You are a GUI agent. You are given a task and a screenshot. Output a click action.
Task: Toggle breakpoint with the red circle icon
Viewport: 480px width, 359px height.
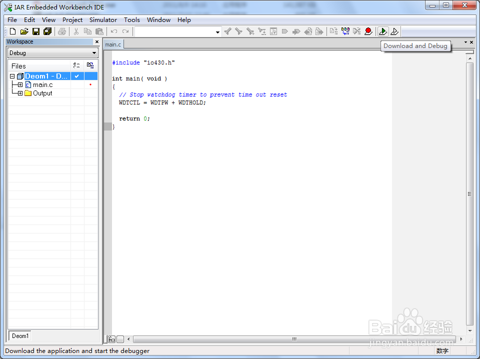(368, 31)
